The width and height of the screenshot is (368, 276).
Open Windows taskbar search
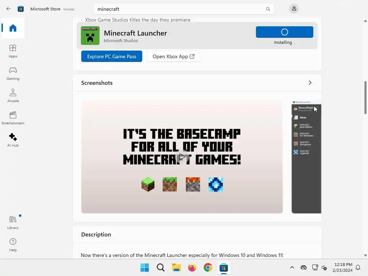[x=161, y=267]
